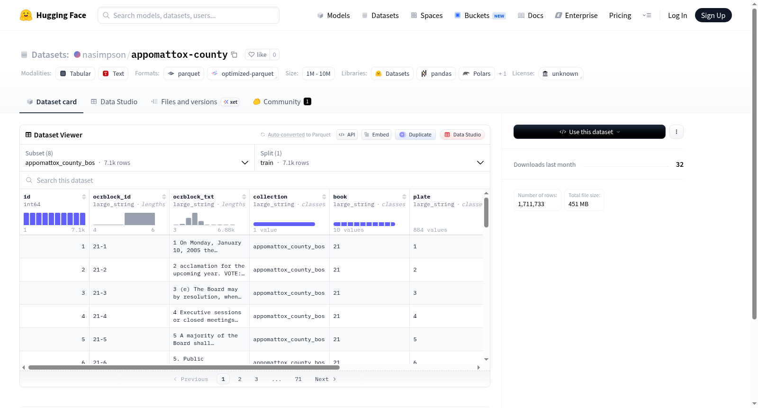Click the Datasets breadcrumb icon
The width and height of the screenshot is (758, 408).
tap(24, 54)
